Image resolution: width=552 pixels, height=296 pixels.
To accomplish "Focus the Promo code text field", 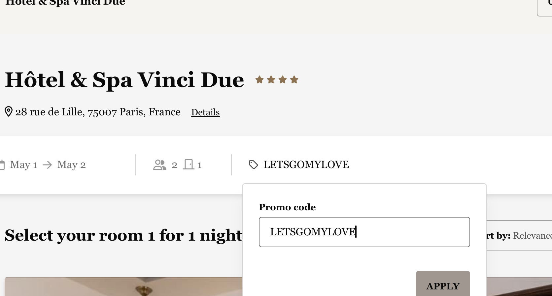I will (x=364, y=232).
